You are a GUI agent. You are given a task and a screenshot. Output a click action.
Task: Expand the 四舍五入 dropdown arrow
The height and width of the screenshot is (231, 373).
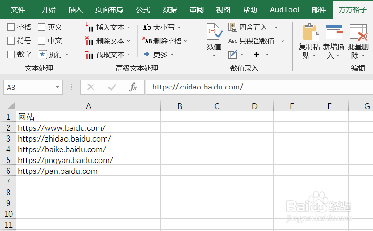click(276, 28)
